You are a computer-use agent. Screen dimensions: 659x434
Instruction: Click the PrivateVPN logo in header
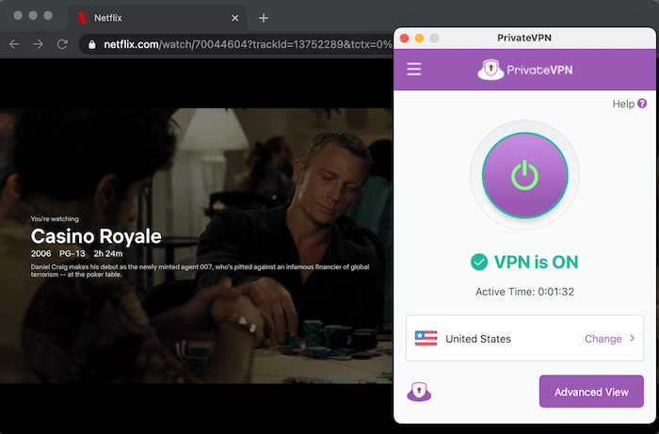pos(525,70)
